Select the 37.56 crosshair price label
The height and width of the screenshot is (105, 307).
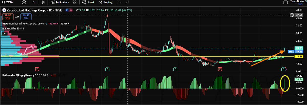tap(299, 15)
